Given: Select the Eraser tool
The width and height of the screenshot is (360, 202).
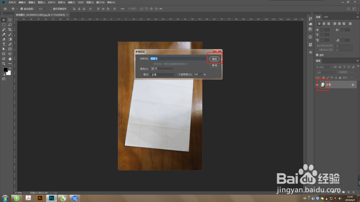Looking at the screenshot, I should point(4,39).
